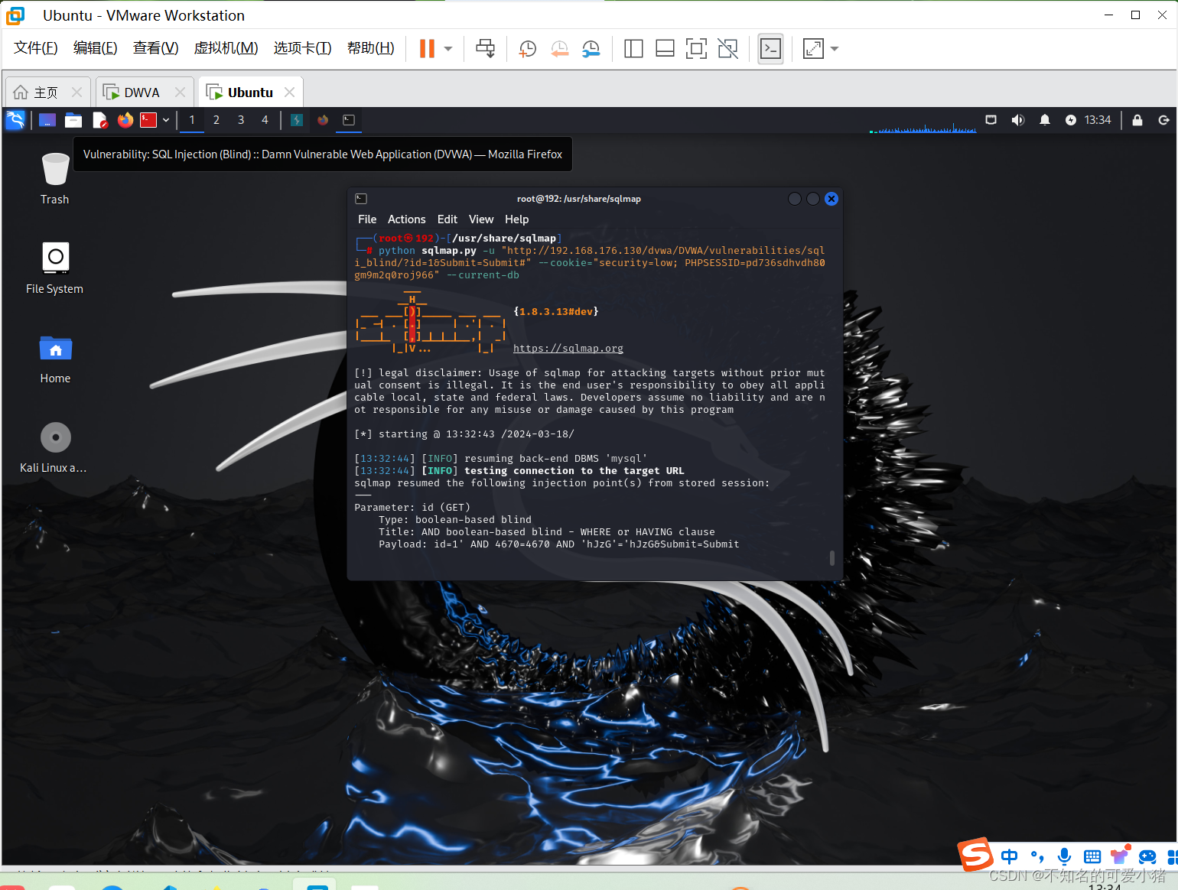Click the show desktop icon in Kali panel
1178x890 pixels.
point(47,120)
